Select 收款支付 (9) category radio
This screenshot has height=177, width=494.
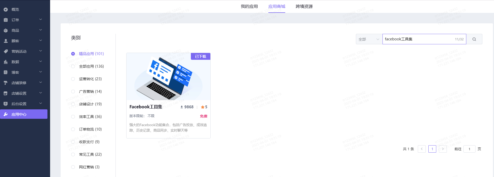(73, 142)
